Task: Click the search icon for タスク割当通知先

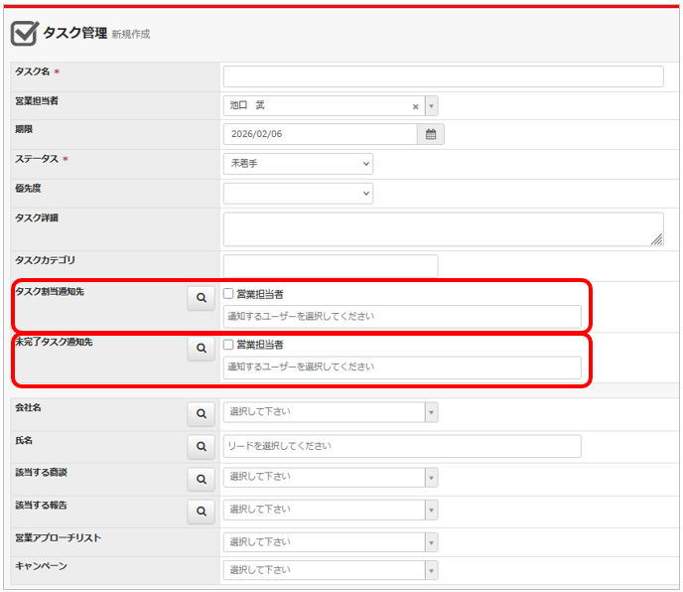Action: click(202, 297)
